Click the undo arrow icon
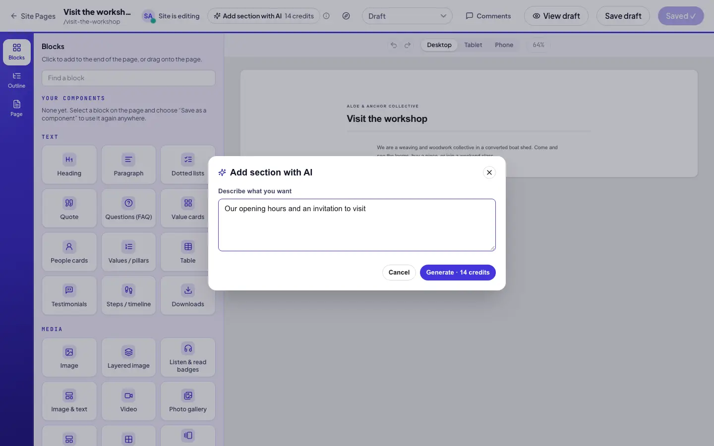Image resolution: width=714 pixels, height=446 pixels. 394,45
